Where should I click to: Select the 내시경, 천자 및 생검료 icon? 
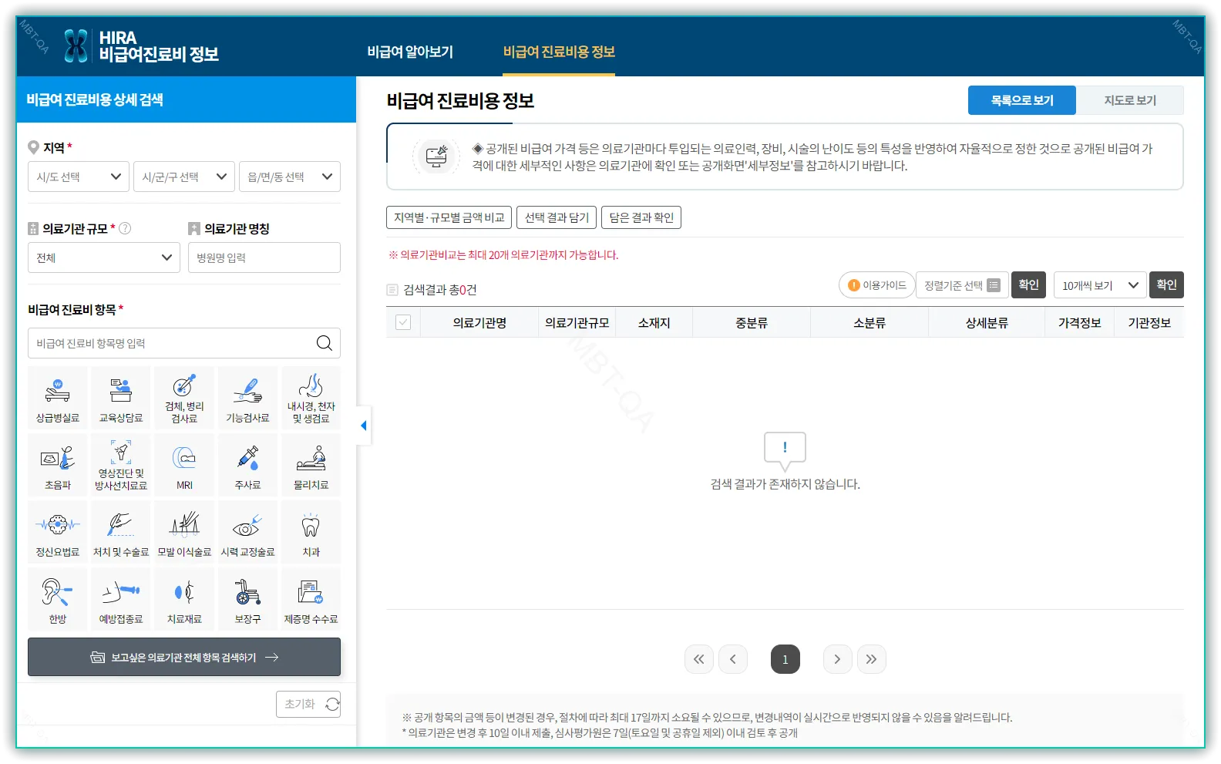click(311, 398)
